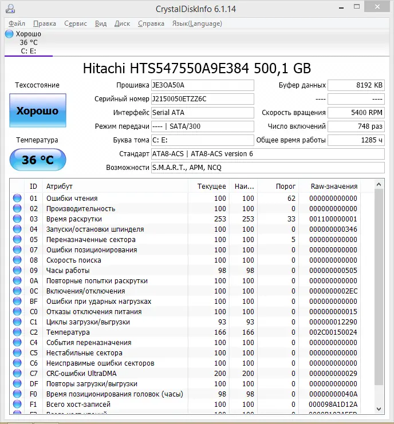Click status orb of row 03 Время раскрутки
The width and height of the screenshot is (394, 424).
(17, 219)
